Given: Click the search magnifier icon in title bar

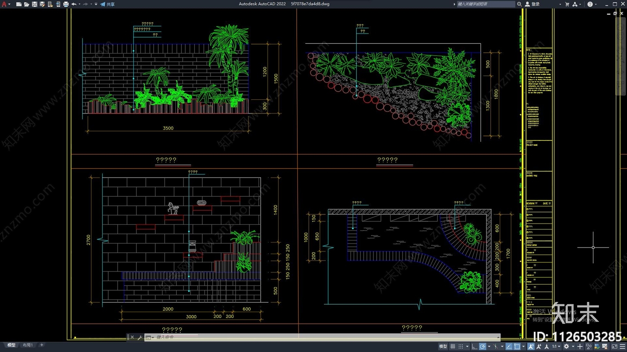Looking at the screenshot, I should pyautogui.click(x=519, y=4).
